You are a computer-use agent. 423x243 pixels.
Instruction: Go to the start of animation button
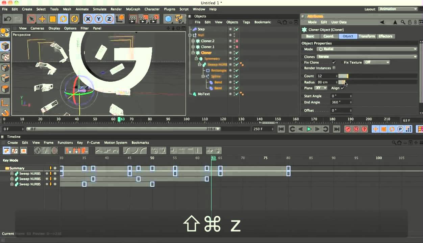pos(281,129)
